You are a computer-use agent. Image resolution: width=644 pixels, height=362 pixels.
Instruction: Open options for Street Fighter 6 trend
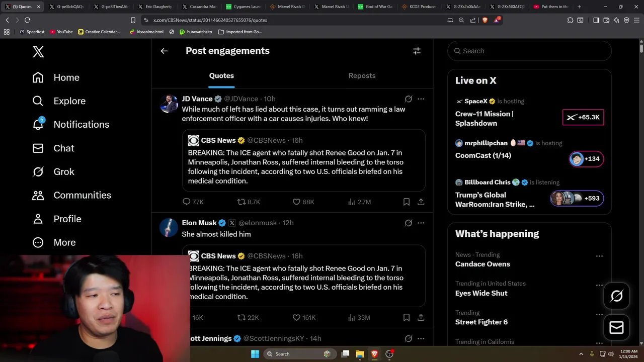click(x=599, y=314)
